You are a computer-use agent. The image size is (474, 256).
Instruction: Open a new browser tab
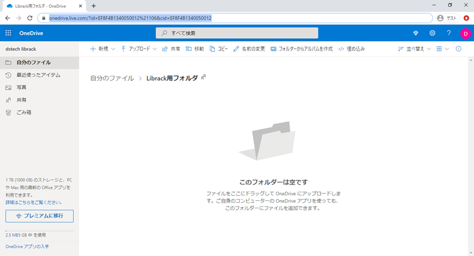click(94, 6)
